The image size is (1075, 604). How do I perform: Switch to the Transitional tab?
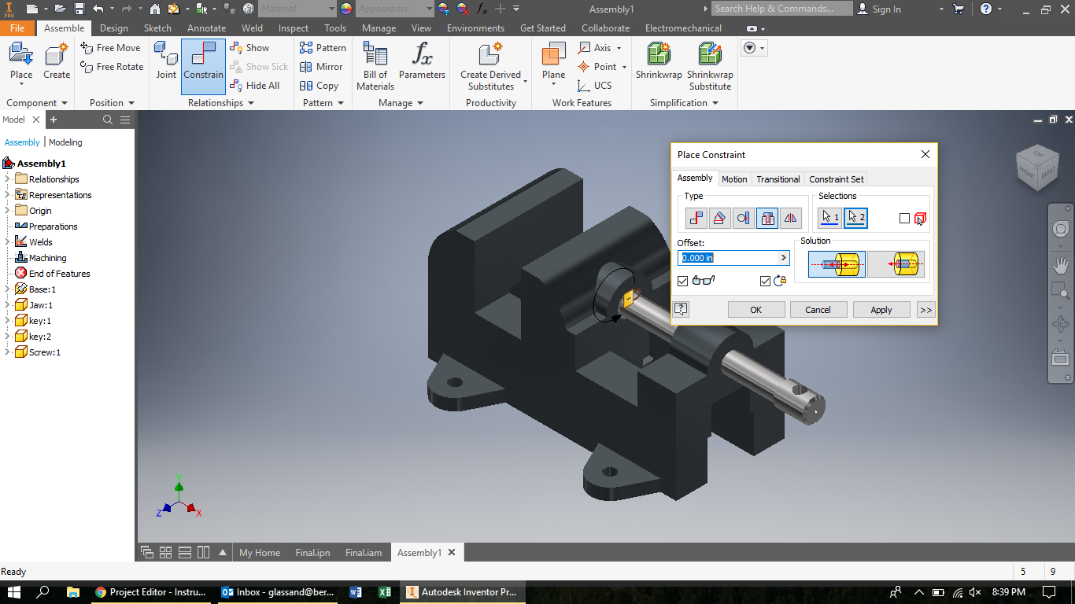tap(778, 179)
